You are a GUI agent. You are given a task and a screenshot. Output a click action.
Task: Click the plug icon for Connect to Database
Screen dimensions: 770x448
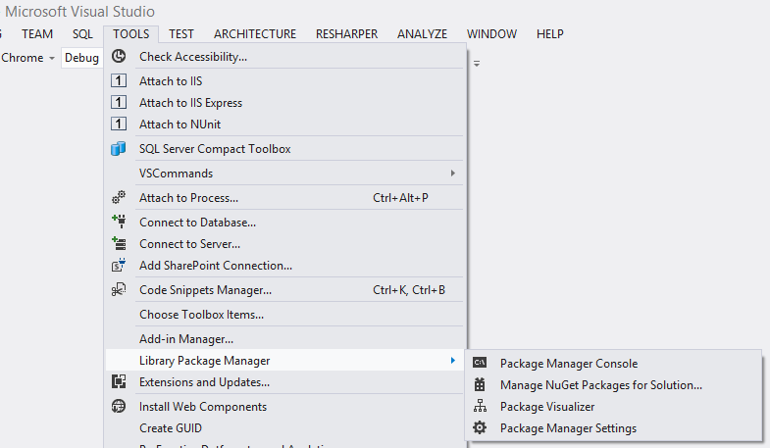[x=119, y=222]
